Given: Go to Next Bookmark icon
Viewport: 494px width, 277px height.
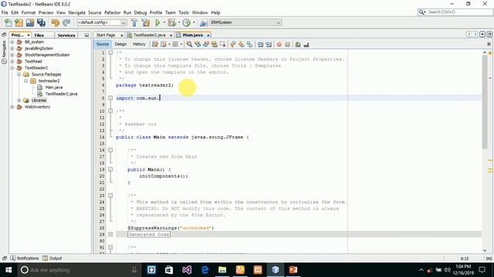Looking at the screenshot, I should point(242,45).
